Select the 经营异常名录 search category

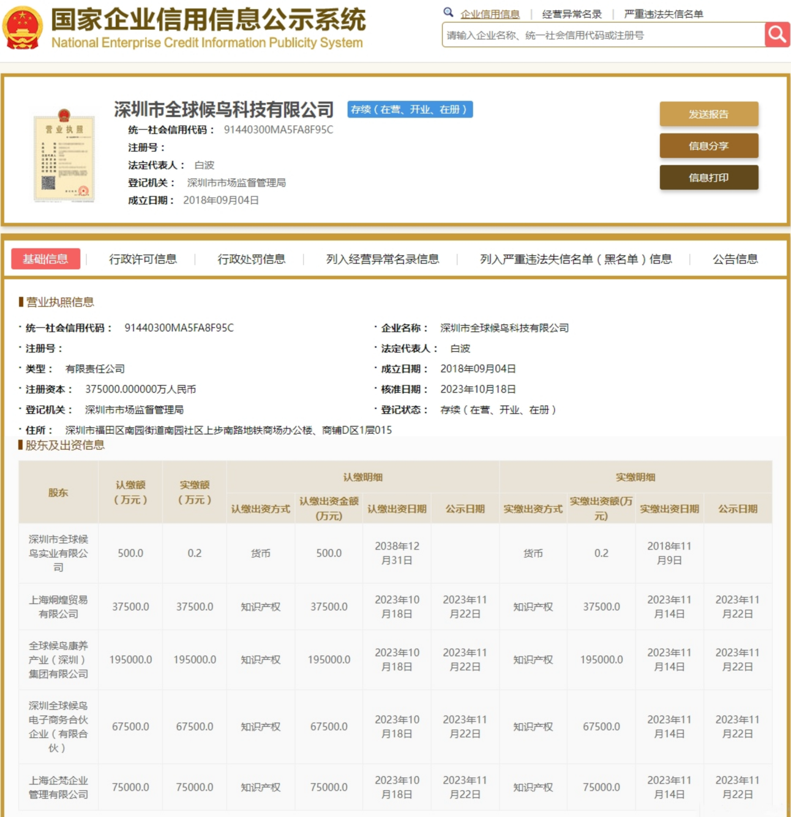(x=572, y=14)
